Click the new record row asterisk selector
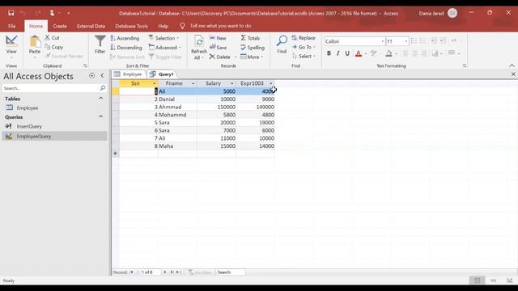This screenshot has height=291, width=518. point(115,154)
